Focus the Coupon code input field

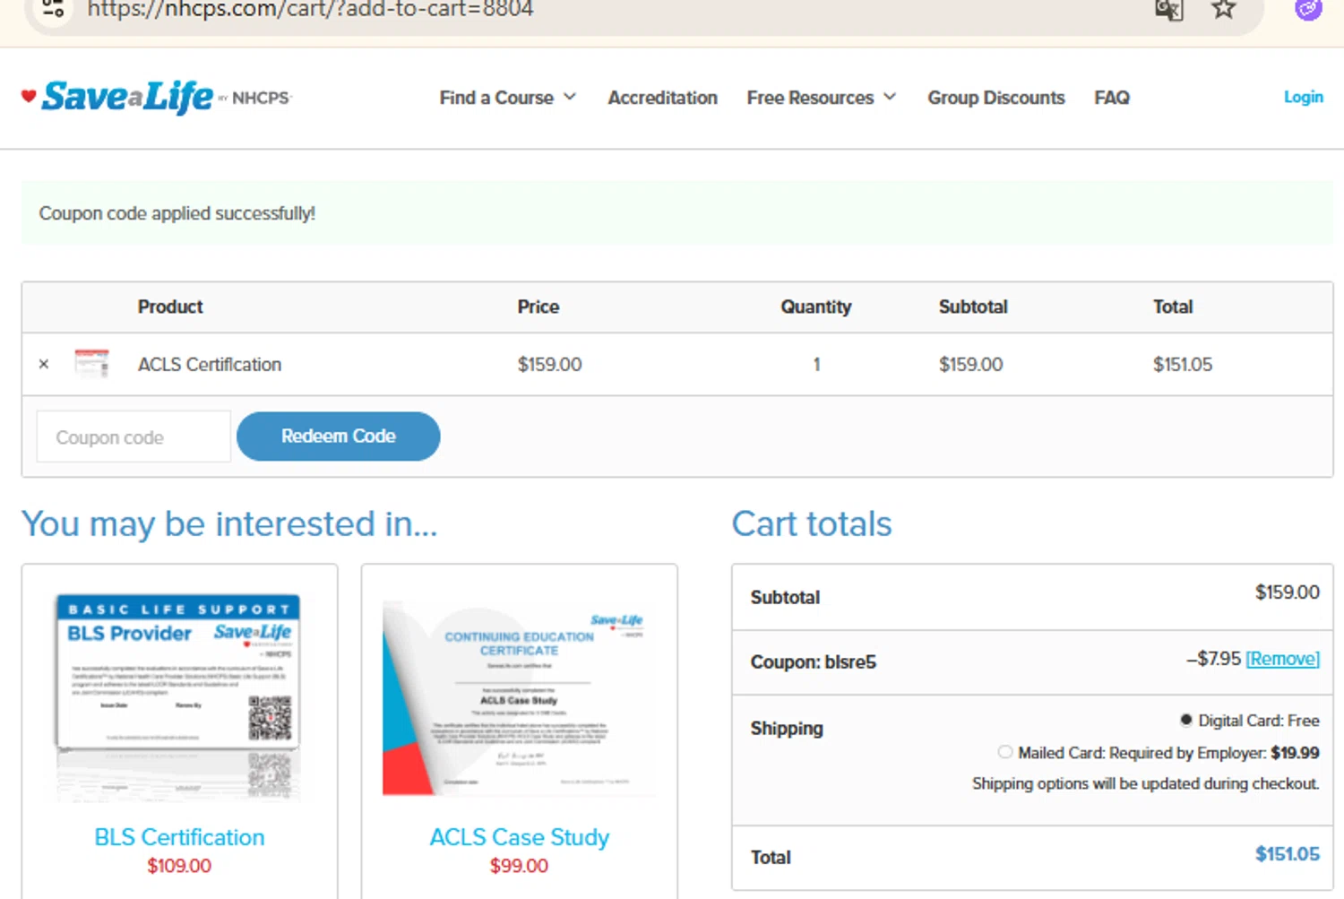tap(134, 437)
